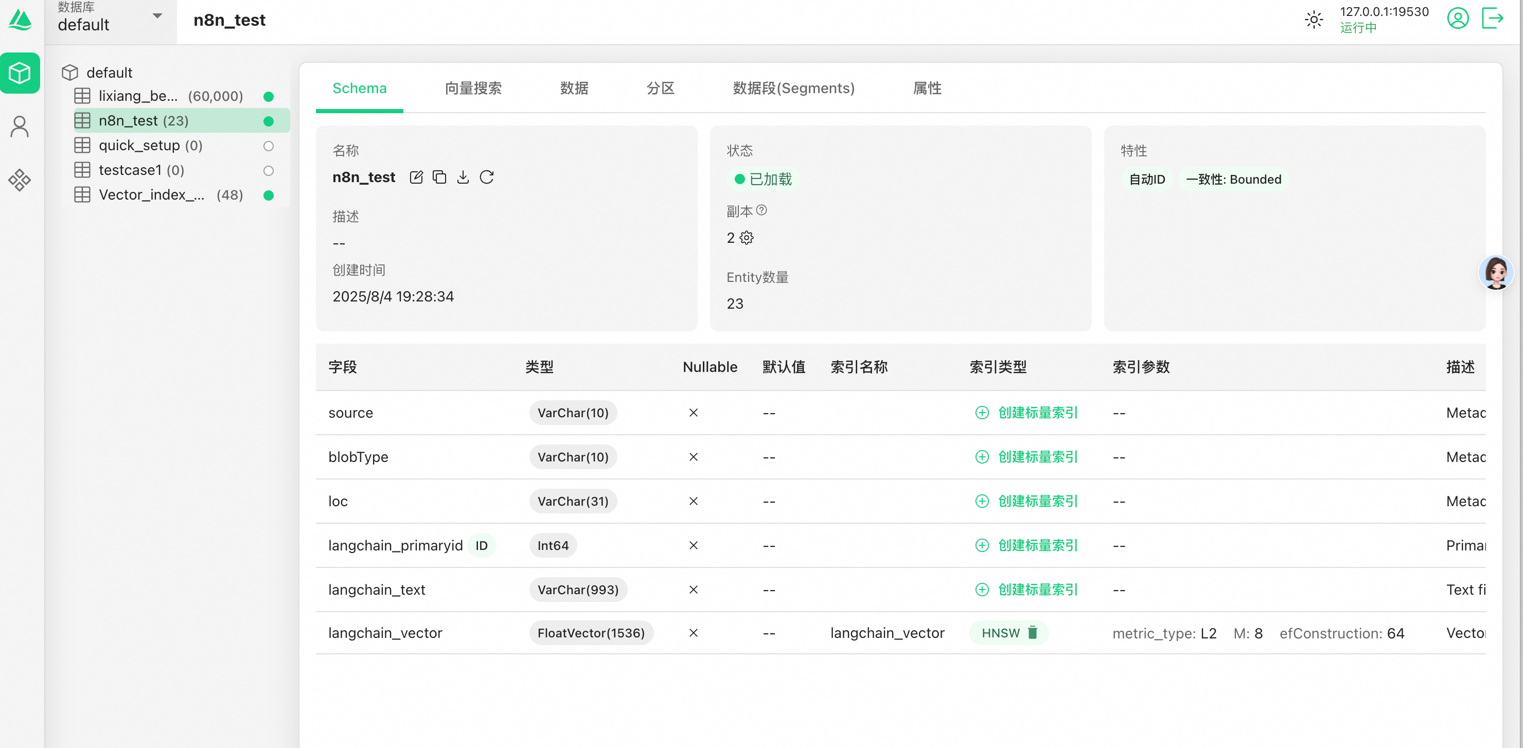Open Vector_index collection in tree

(151, 195)
